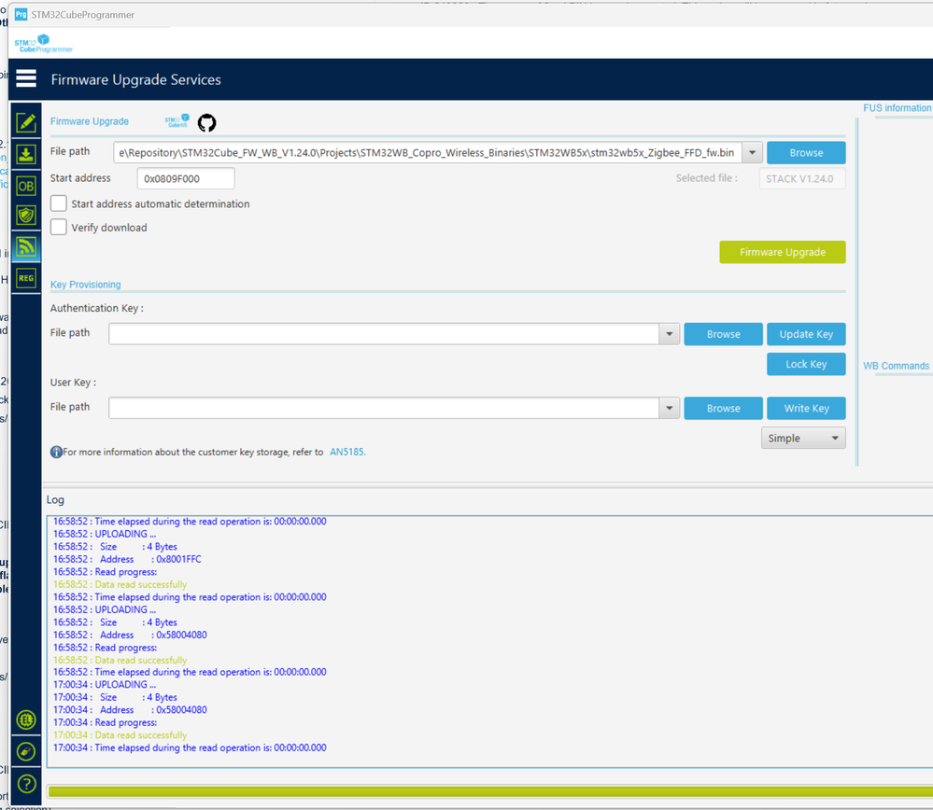Expand Authentication Key file path dropdown
The height and width of the screenshot is (810, 933).
(670, 334)
